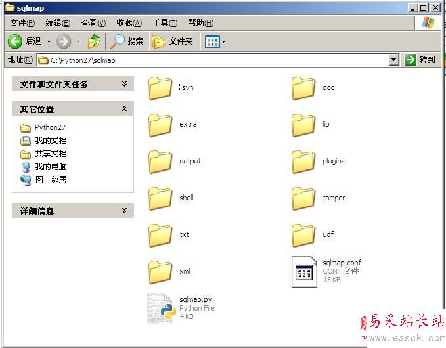Image resolution: width=446 pixels, height=348 pixels.
Task: Open My Computer link (我的电脑)
Action: tap(43, 167)
